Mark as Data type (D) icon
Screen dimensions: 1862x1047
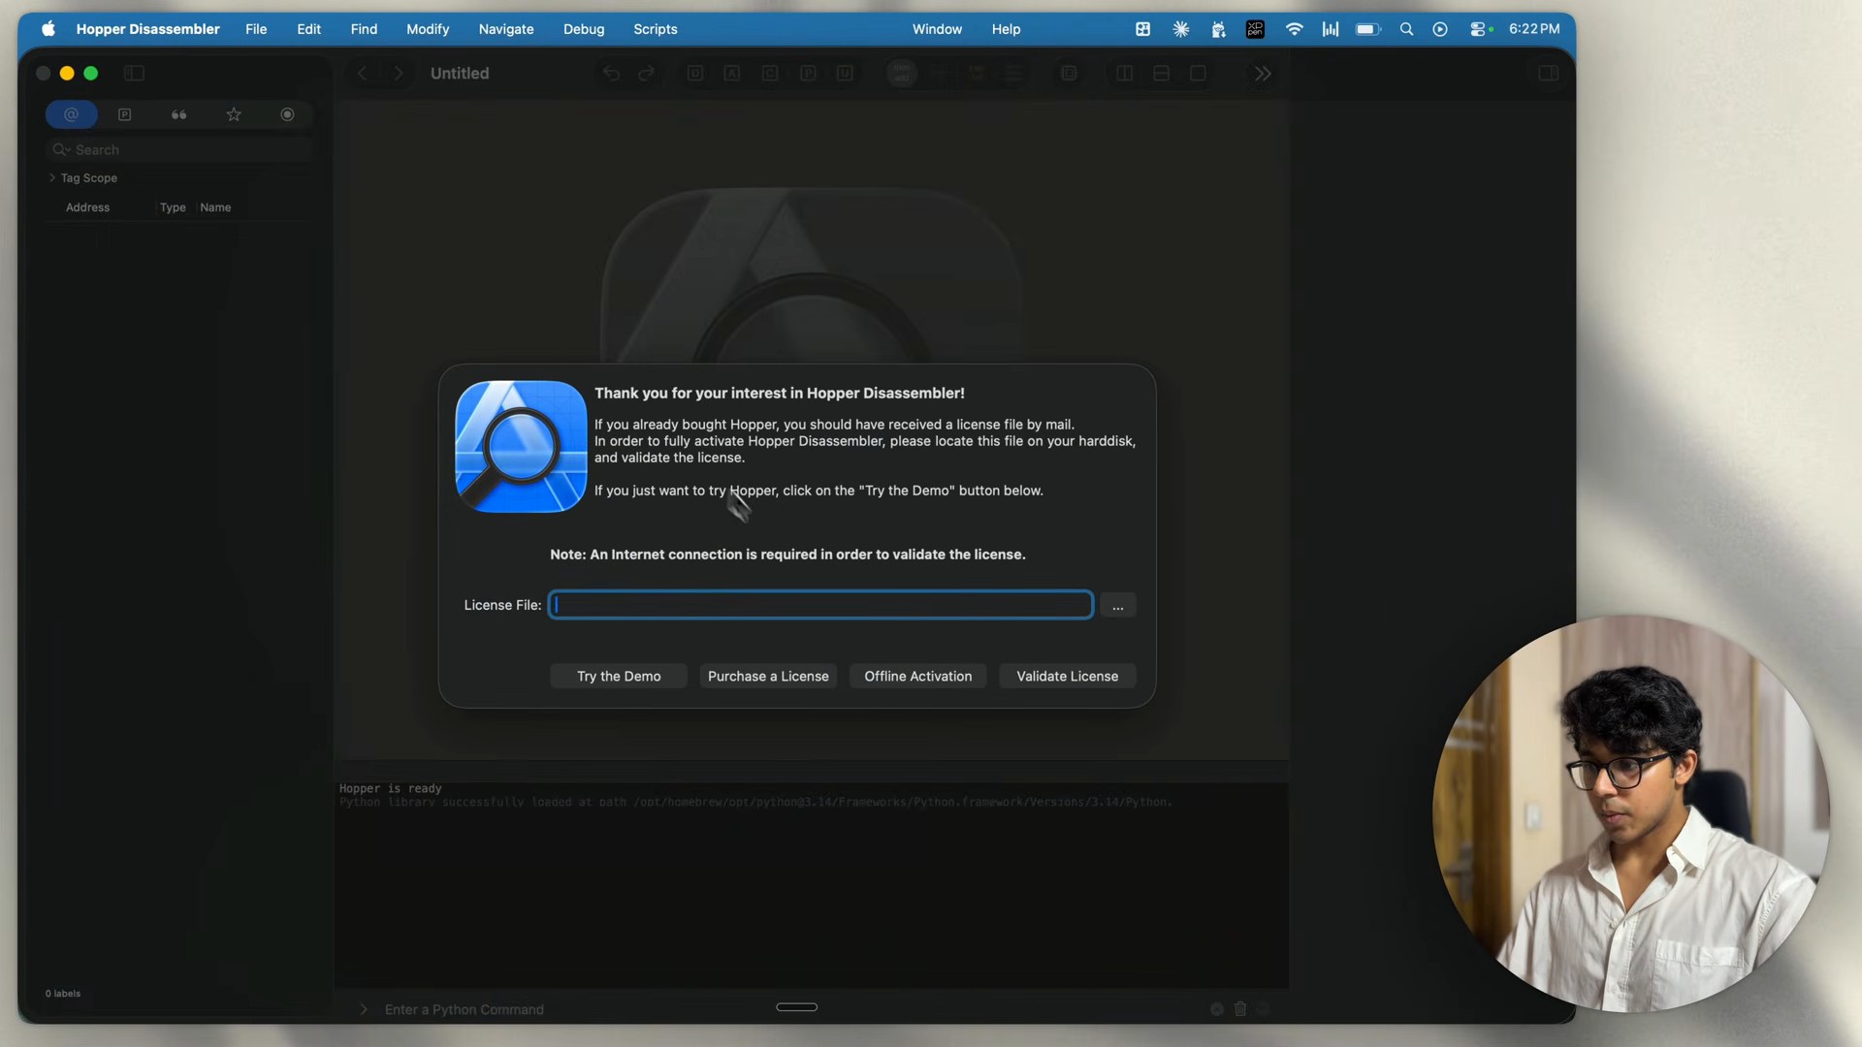[x=695, y=73]
